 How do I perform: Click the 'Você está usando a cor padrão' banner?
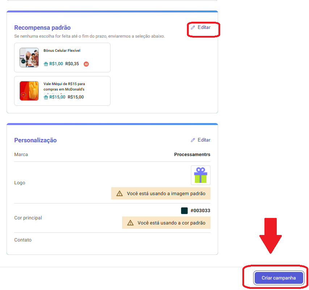tap(171, 223)
